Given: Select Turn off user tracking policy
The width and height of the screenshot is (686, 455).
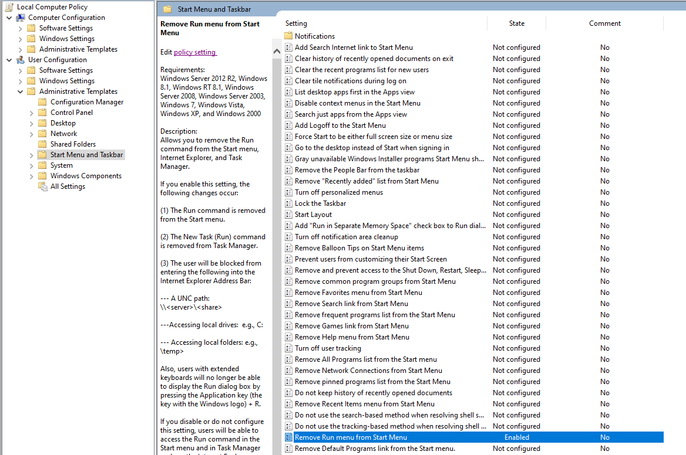Looking at the screenshot, I should [328, 348].
